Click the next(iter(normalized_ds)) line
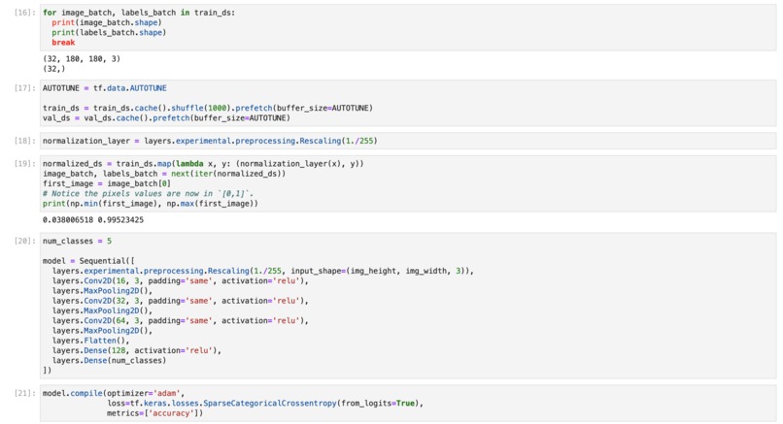 click(164, 174)
